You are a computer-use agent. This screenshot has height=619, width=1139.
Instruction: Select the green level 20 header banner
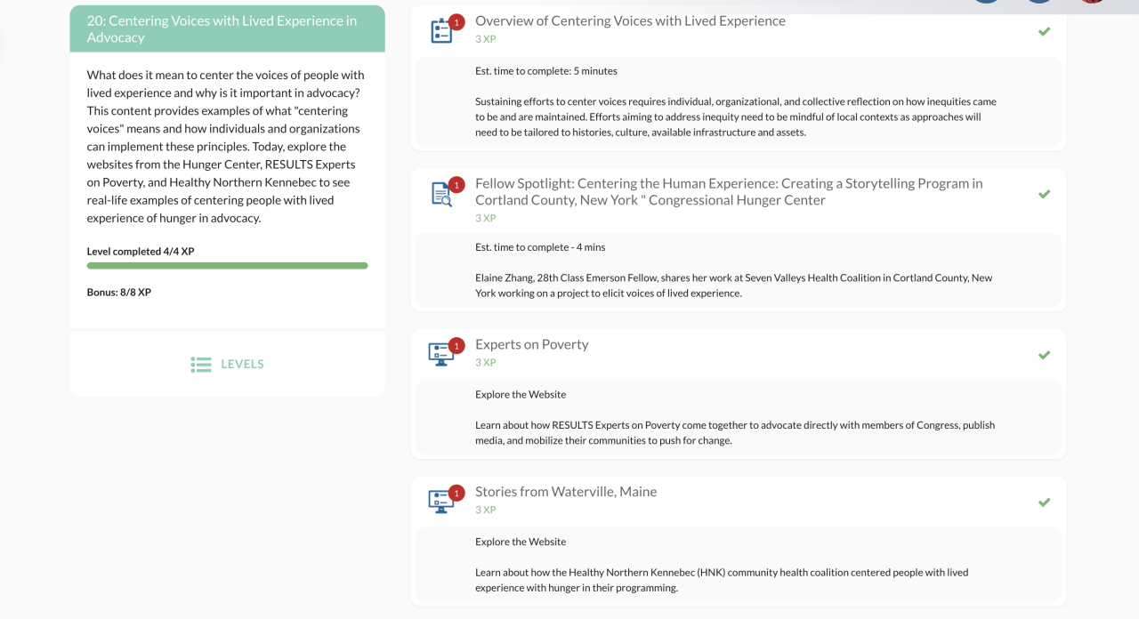[227, 28]
